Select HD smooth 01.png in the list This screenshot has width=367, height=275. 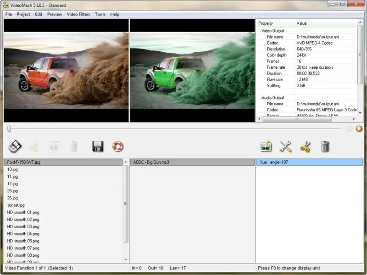coord(23,212)
